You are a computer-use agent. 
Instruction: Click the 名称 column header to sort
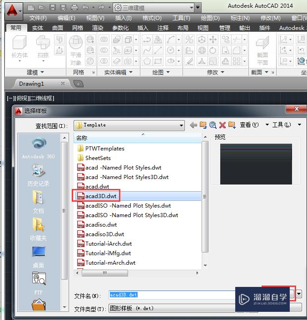(x=138, y=138)
